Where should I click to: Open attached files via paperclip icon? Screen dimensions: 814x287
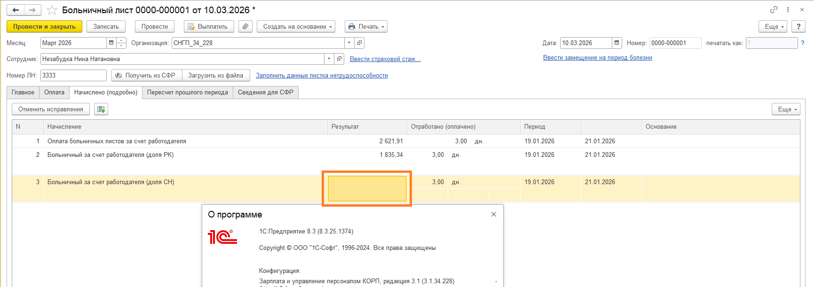click(245, 27)
